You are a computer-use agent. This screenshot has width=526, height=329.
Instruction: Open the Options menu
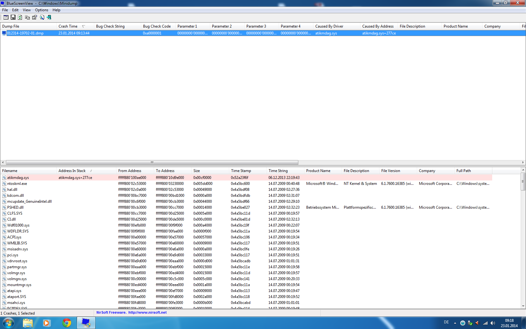[42, 10]
